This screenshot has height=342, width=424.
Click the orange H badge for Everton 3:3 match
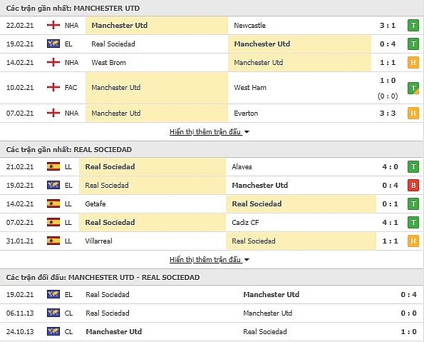pos(413,113)
